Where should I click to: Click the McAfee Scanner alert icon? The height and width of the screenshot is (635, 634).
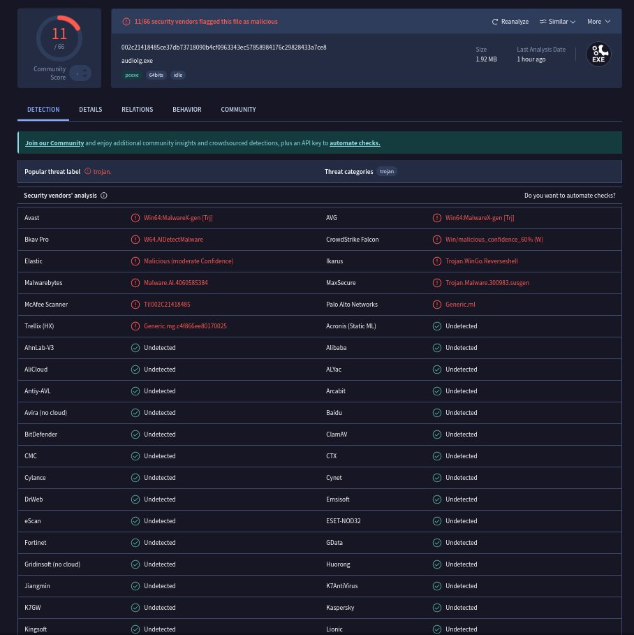pyautogui.click(x=135, y=305)
